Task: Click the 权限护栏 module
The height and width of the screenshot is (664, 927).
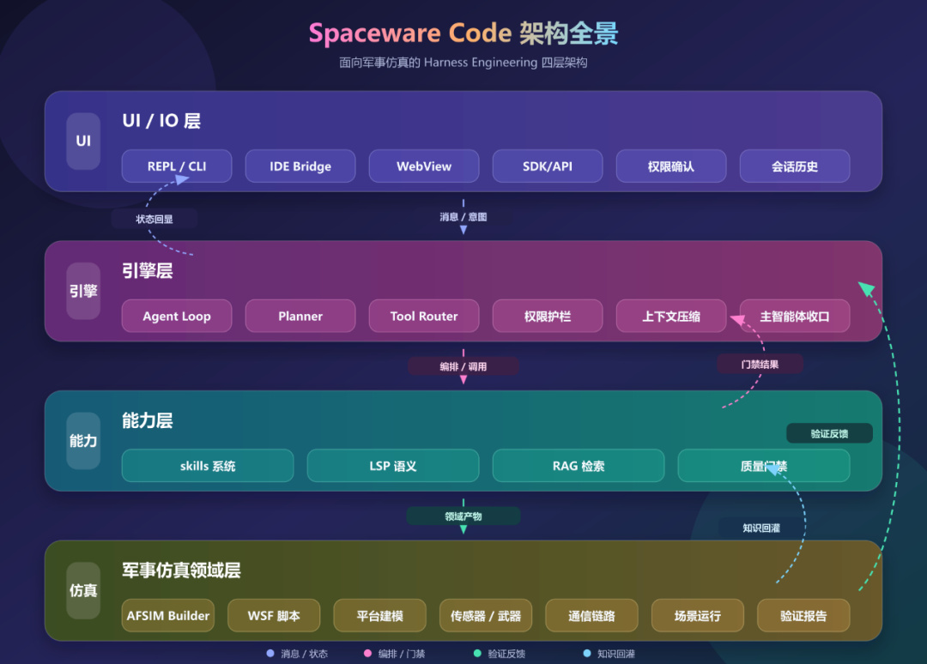Action: 548,316
